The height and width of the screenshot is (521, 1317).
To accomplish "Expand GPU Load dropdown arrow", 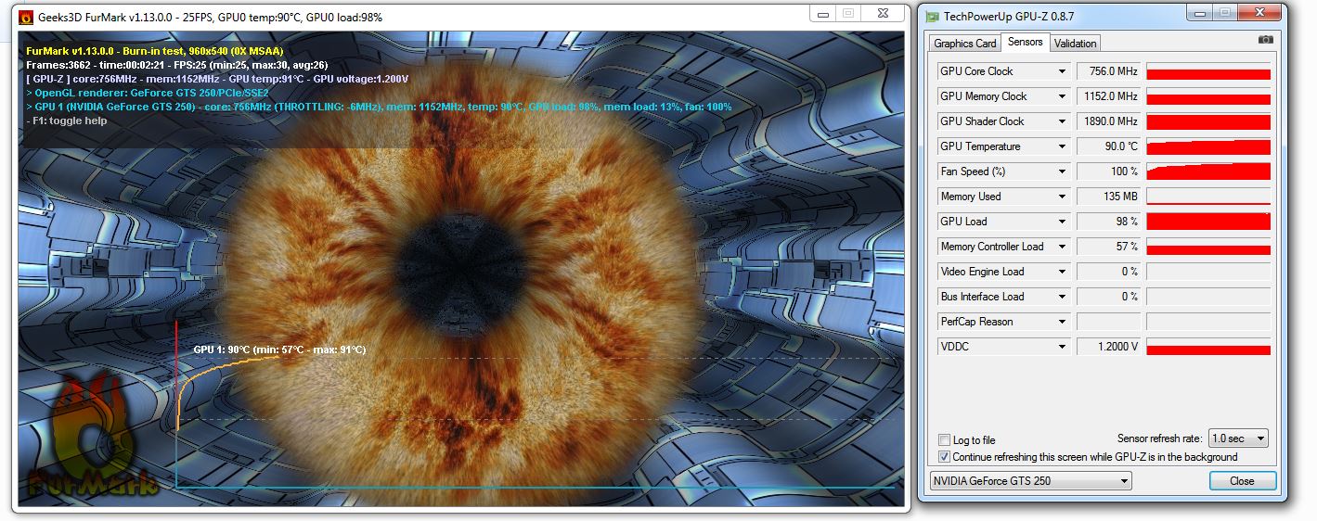I will tap(1063, 222).
